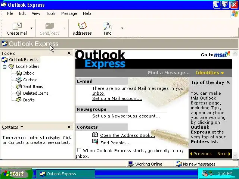
Task: Close the Folders pane
Action: pos(69,53)
